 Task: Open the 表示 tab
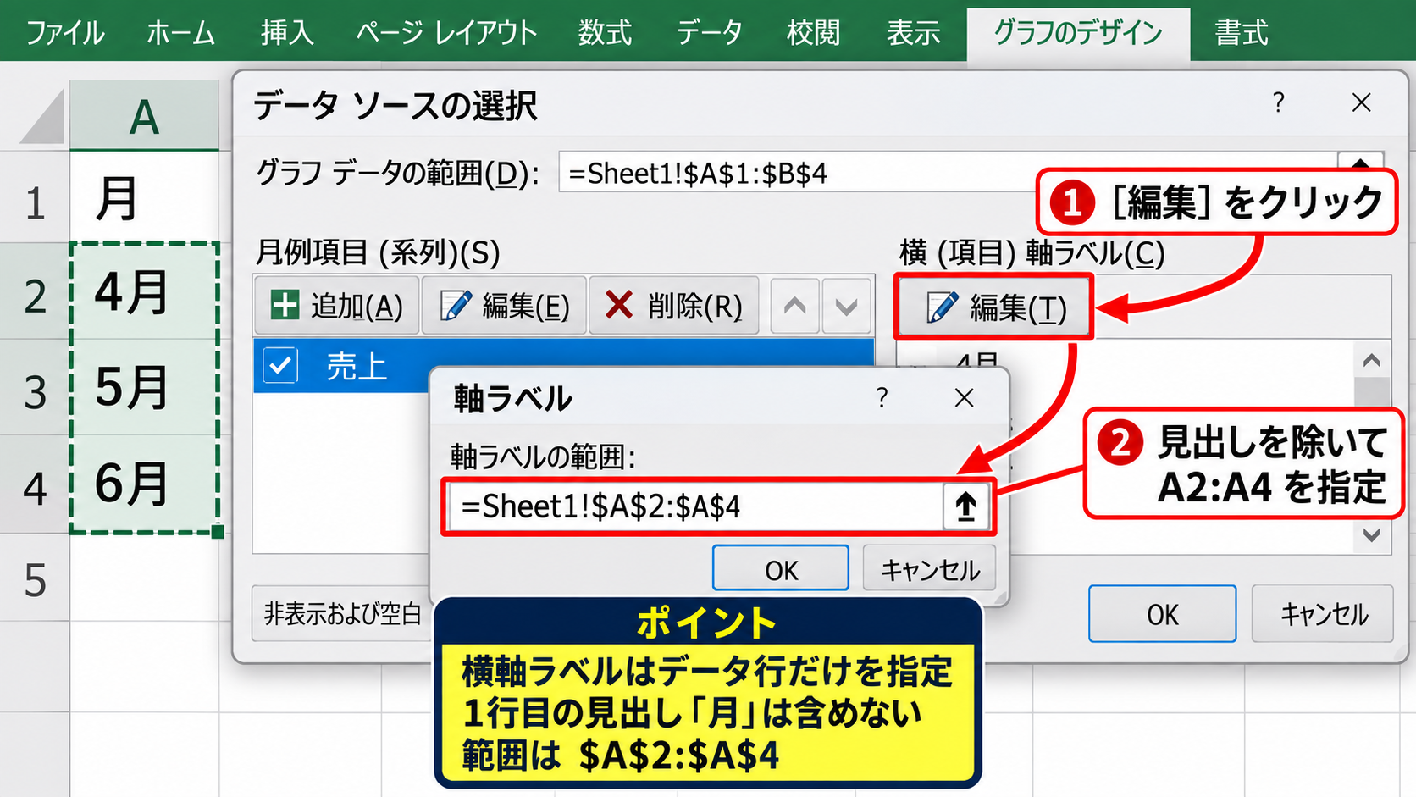pyautogui.click(x=913, y=33)
